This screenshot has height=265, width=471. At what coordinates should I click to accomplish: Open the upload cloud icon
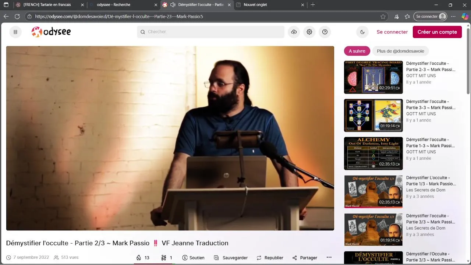[294, 32]
